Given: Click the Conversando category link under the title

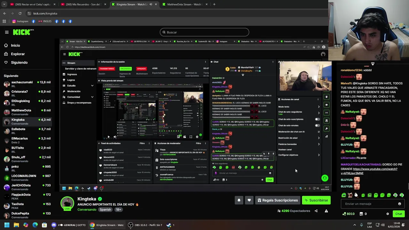Looking at the screenshot, I should point(87,210).
